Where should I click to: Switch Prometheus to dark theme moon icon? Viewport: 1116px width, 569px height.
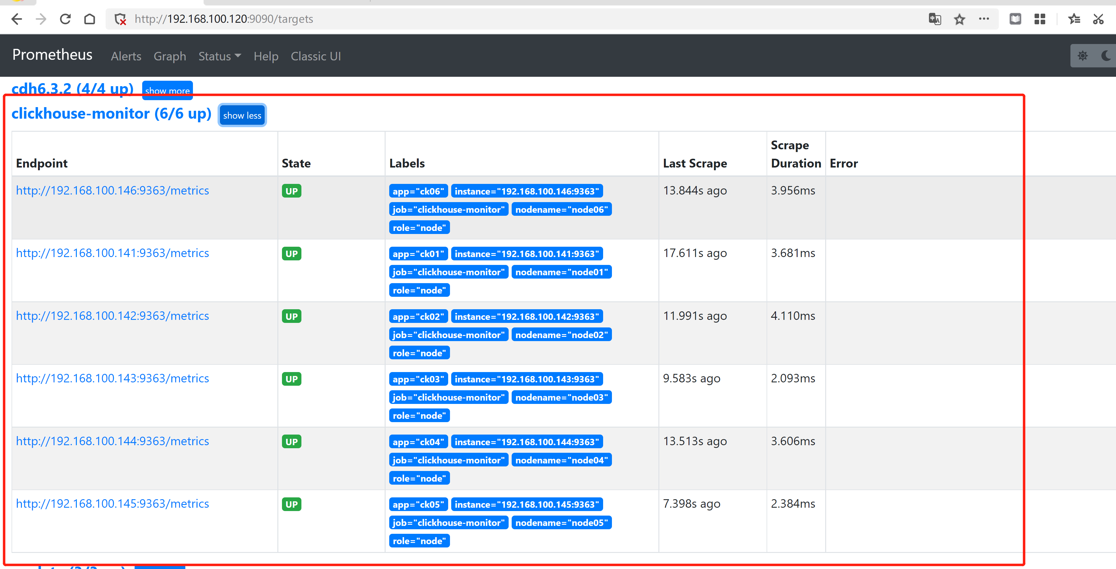pyautogui.click(x=1106, y=56)
